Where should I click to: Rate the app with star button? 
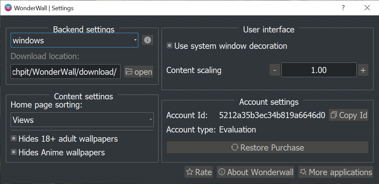[x=199, y=172]
